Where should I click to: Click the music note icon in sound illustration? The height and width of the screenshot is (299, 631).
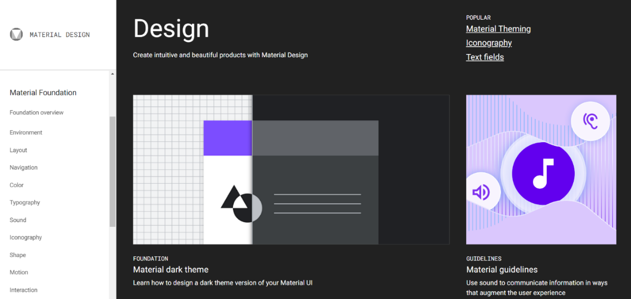543,173
